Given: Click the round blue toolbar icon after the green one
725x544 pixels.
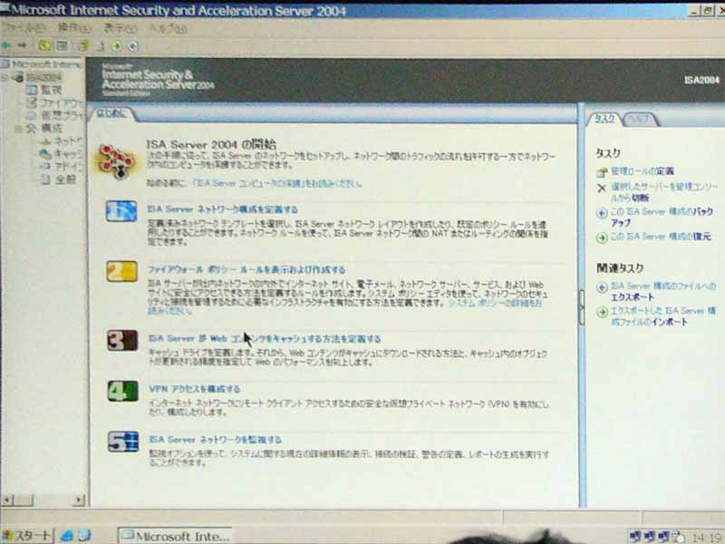Looking at the screenshot, I should (132, 46).
